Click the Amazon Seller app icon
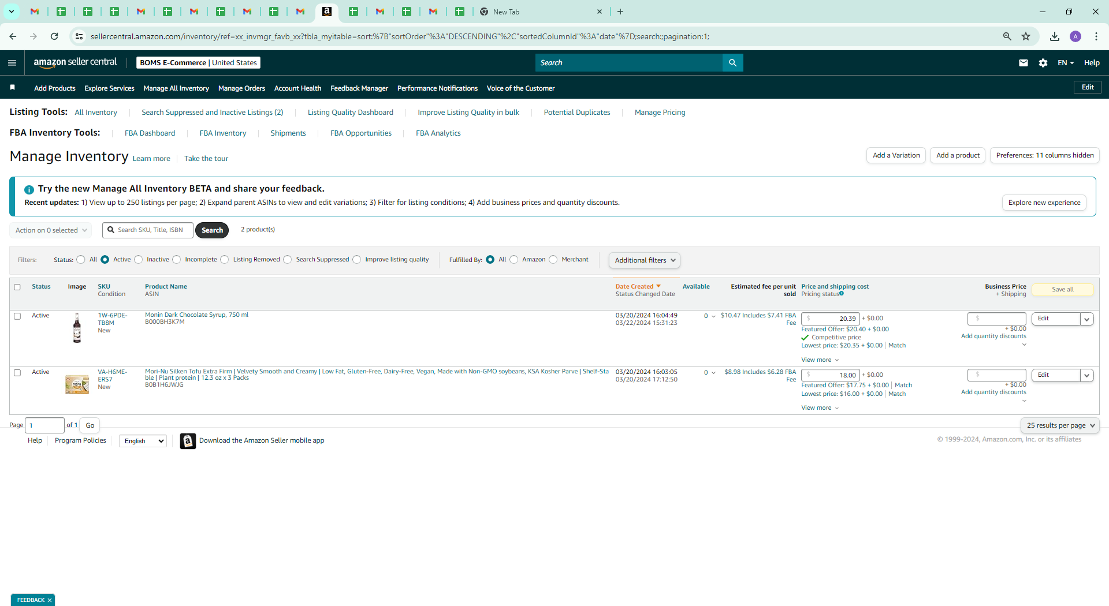Image resolution: width=1109 pixels, height=606 pixels. tap(188, 441)
